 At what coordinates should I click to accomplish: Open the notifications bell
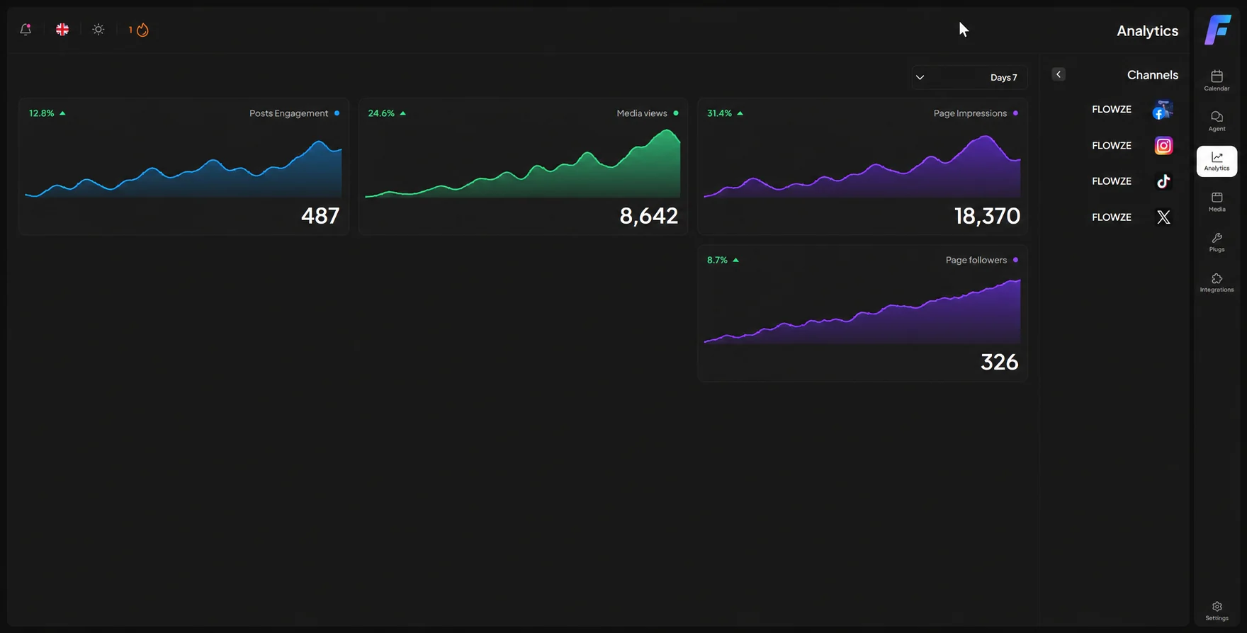pyautogui.click(x=26, y=30)
